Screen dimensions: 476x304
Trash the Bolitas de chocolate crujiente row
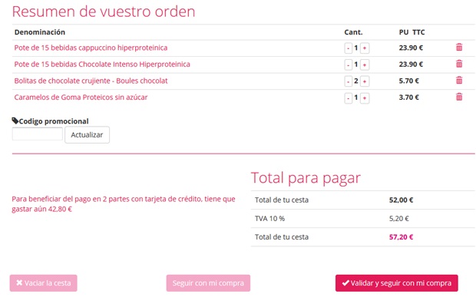[x=459, y=80]
